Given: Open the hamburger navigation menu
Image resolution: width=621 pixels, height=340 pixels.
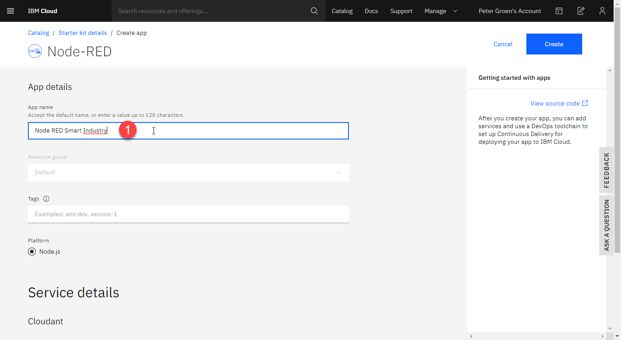Looking at the screenshot, I should [11, 11].
